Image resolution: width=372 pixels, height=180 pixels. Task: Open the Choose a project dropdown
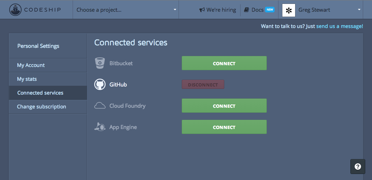tap(126, 10)
